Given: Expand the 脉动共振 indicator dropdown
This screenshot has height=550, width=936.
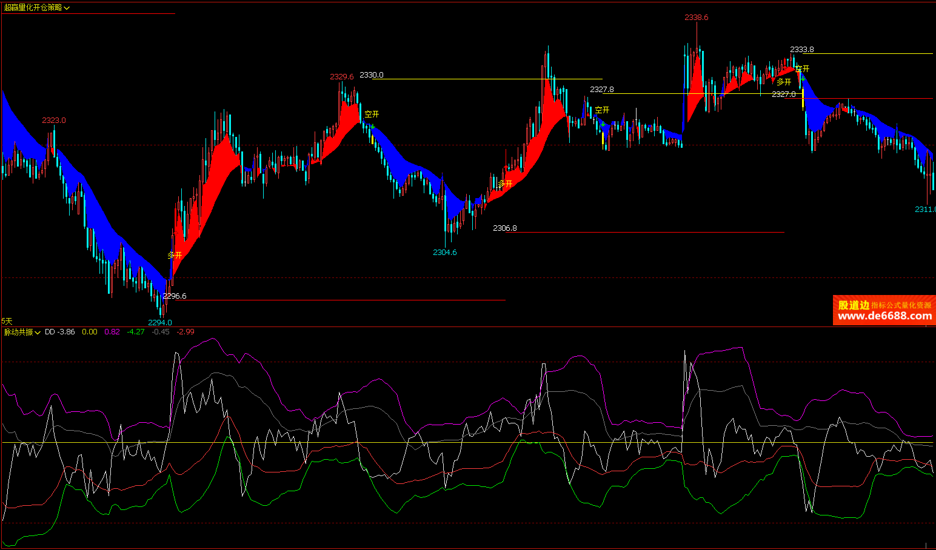Looking at the screenshot, I should [38, 333].
